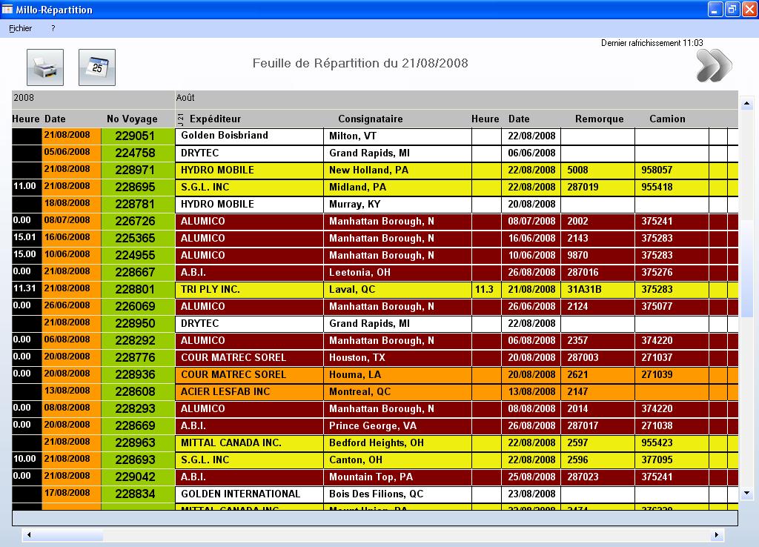Select voyage number 228667

click(137, 272)
